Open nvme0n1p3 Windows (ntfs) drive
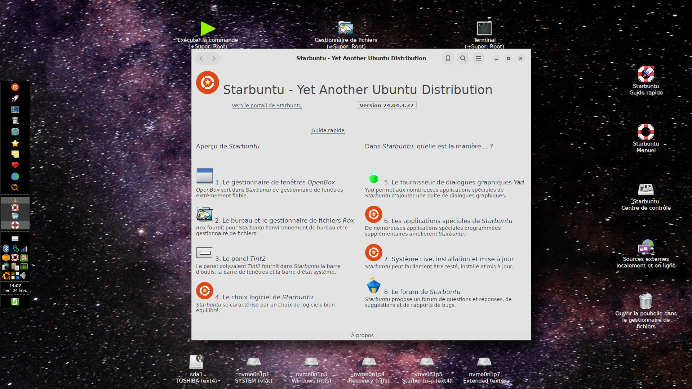Viewport: 692px width, 389px height. pyautogui.click(x=311, y=362)
